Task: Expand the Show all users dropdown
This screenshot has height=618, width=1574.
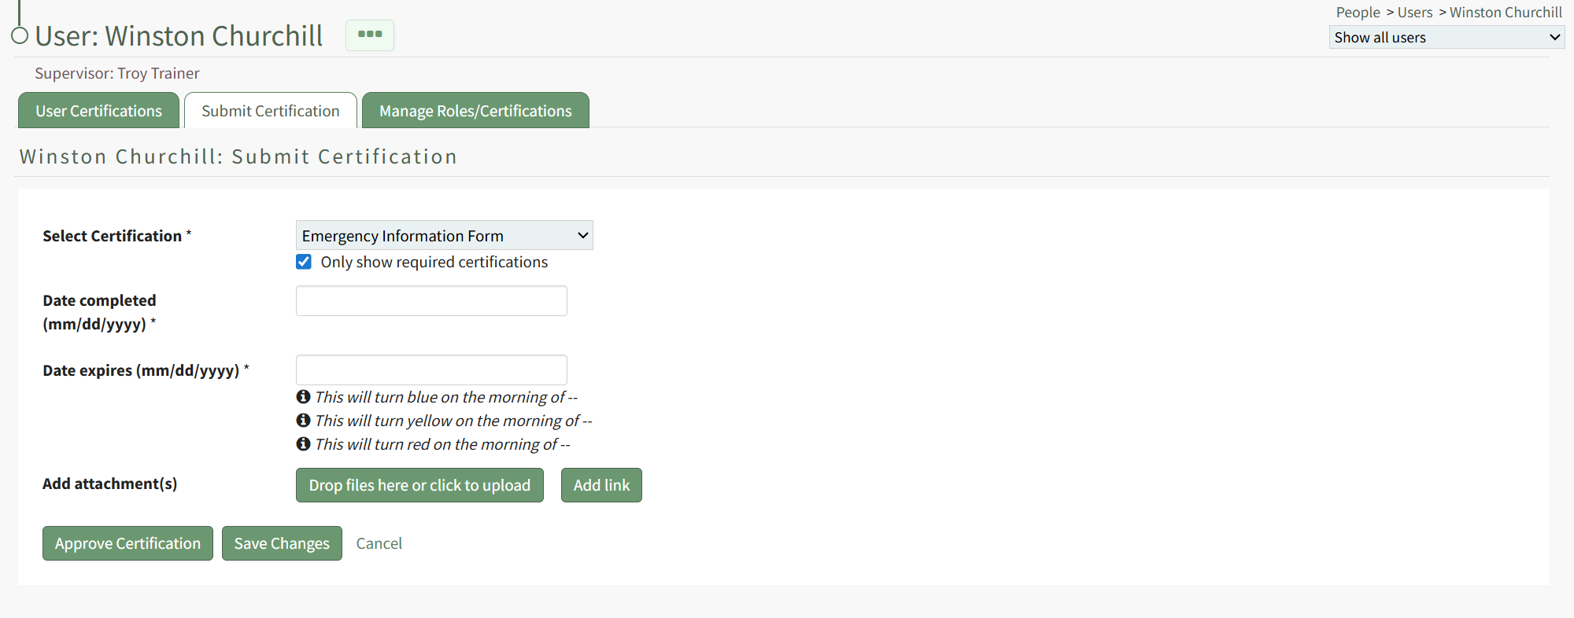Action: pyautogui.click(x=1446, y=38)
